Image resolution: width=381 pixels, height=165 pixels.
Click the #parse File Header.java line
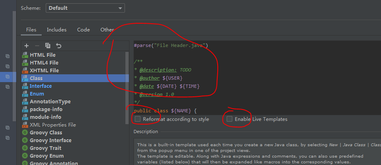pyautogui.click(x=171, y=45)
